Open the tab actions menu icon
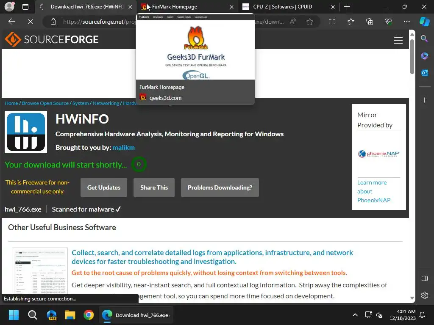Viewport: 434px width, 325px height. click(x=25, y=7)
